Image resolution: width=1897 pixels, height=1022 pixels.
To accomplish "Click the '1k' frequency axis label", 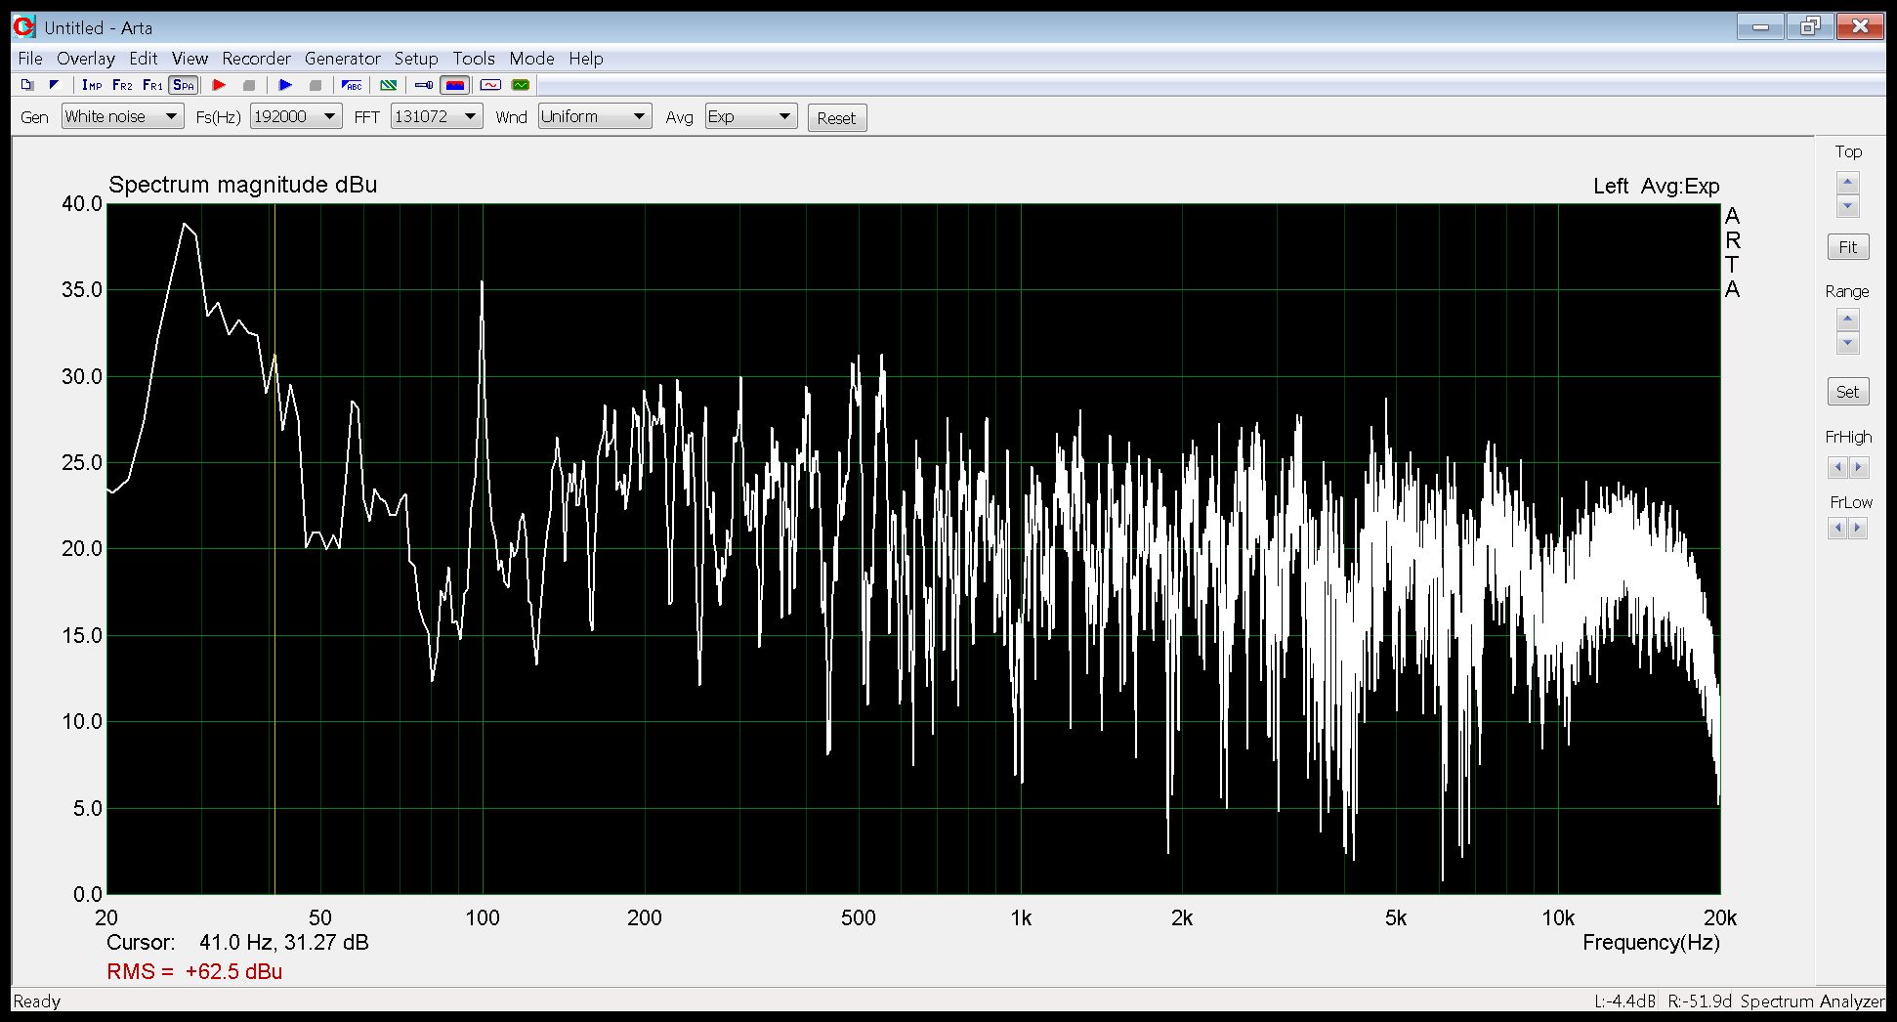I will (1020, 918).
